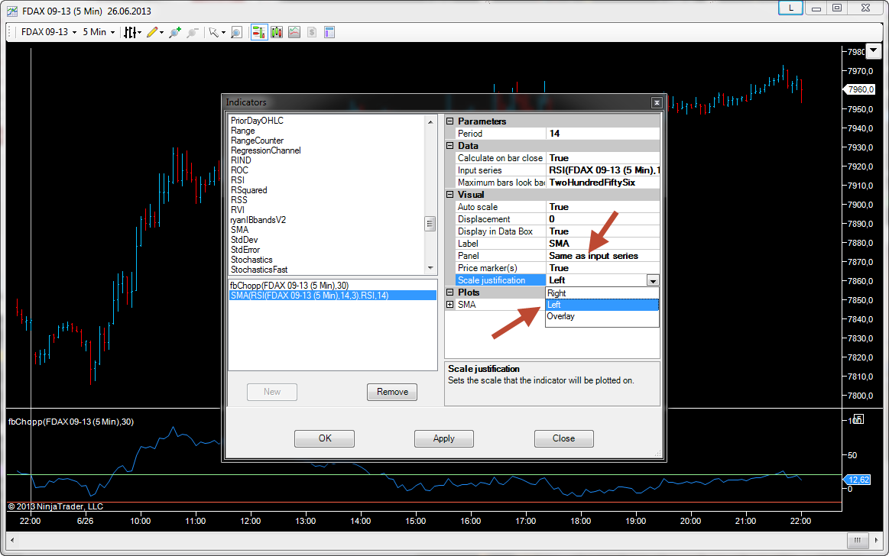Click the Auto scale True value
The image size is (889, 556).
click(x=603, y=207)
